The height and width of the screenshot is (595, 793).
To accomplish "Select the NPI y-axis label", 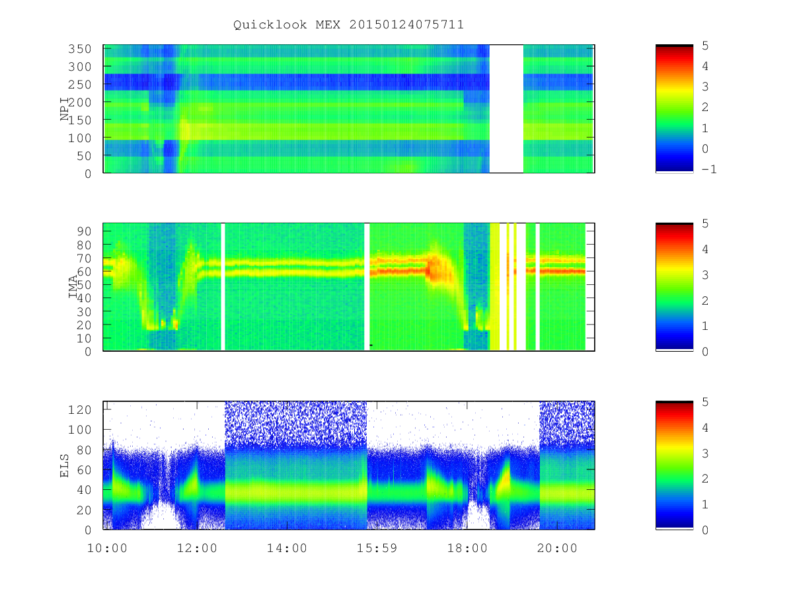I will 65,108.
